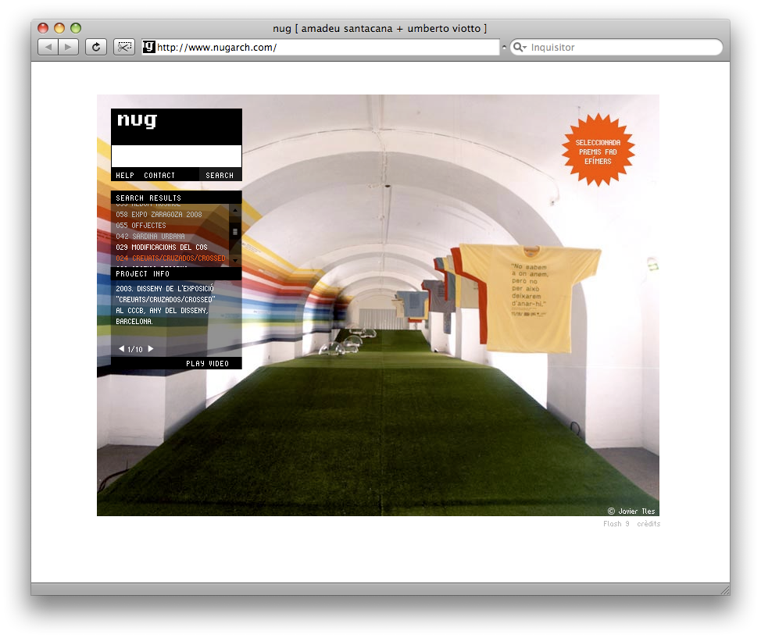Click the 1/10 image counter
This screenshot has height=638, width=761.
coord(135,349)
